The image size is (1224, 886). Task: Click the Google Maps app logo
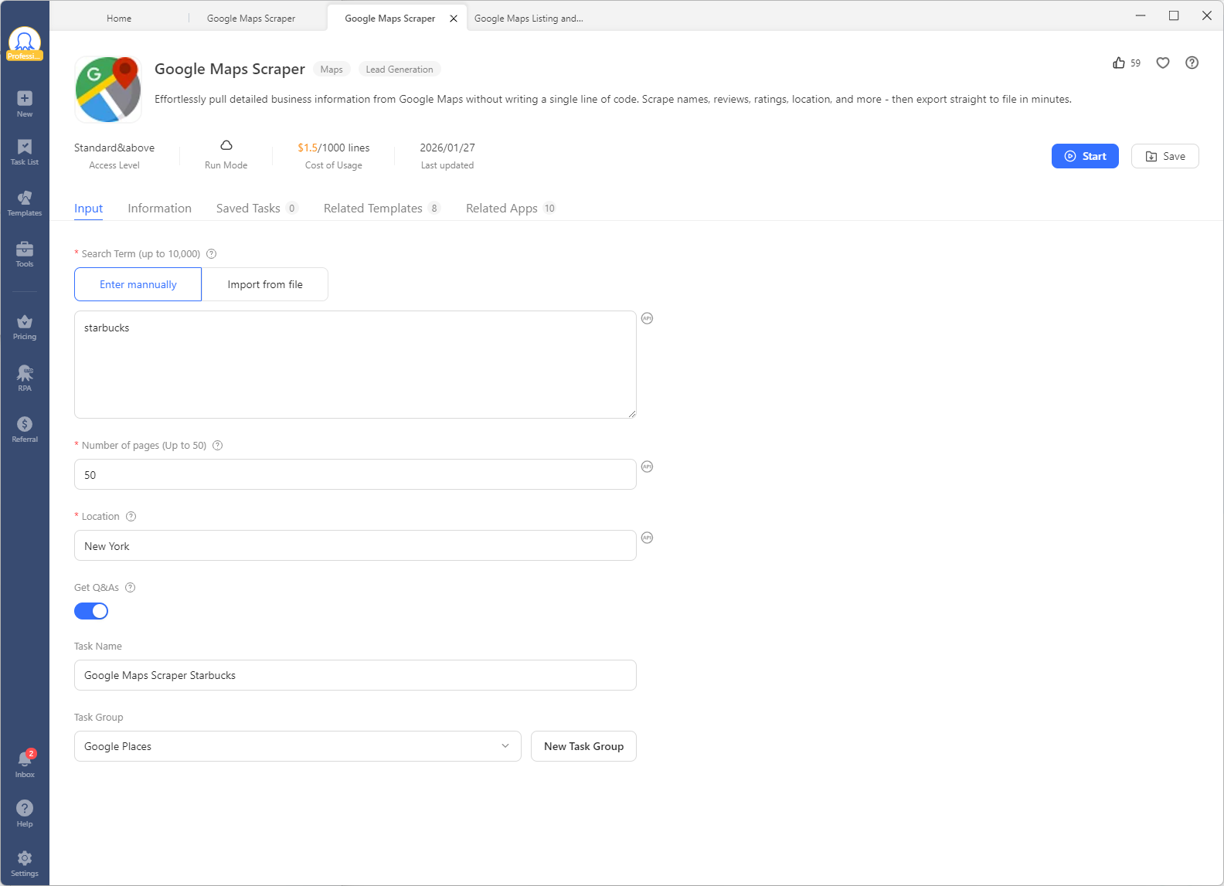[x=108, y=90]
